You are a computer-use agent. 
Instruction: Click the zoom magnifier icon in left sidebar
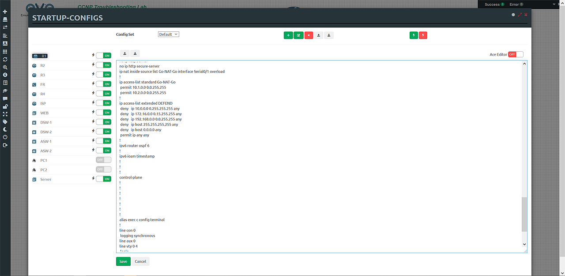pos(5,67)
